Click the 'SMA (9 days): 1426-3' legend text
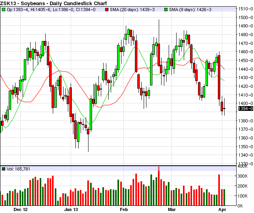Screen dimensions: 254x213 (190, 10)
